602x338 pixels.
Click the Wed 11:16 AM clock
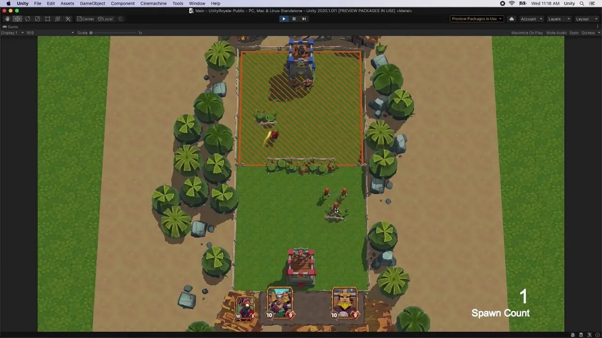(x=545, y=3)
